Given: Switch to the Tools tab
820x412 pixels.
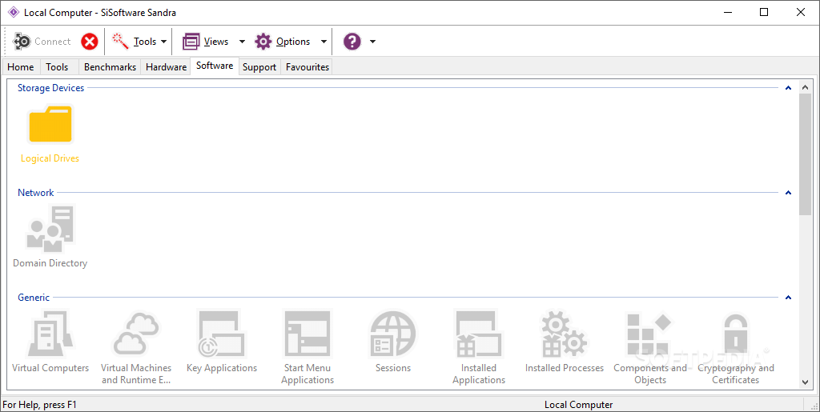Looking at the screenshot, I should click(57, 67).
